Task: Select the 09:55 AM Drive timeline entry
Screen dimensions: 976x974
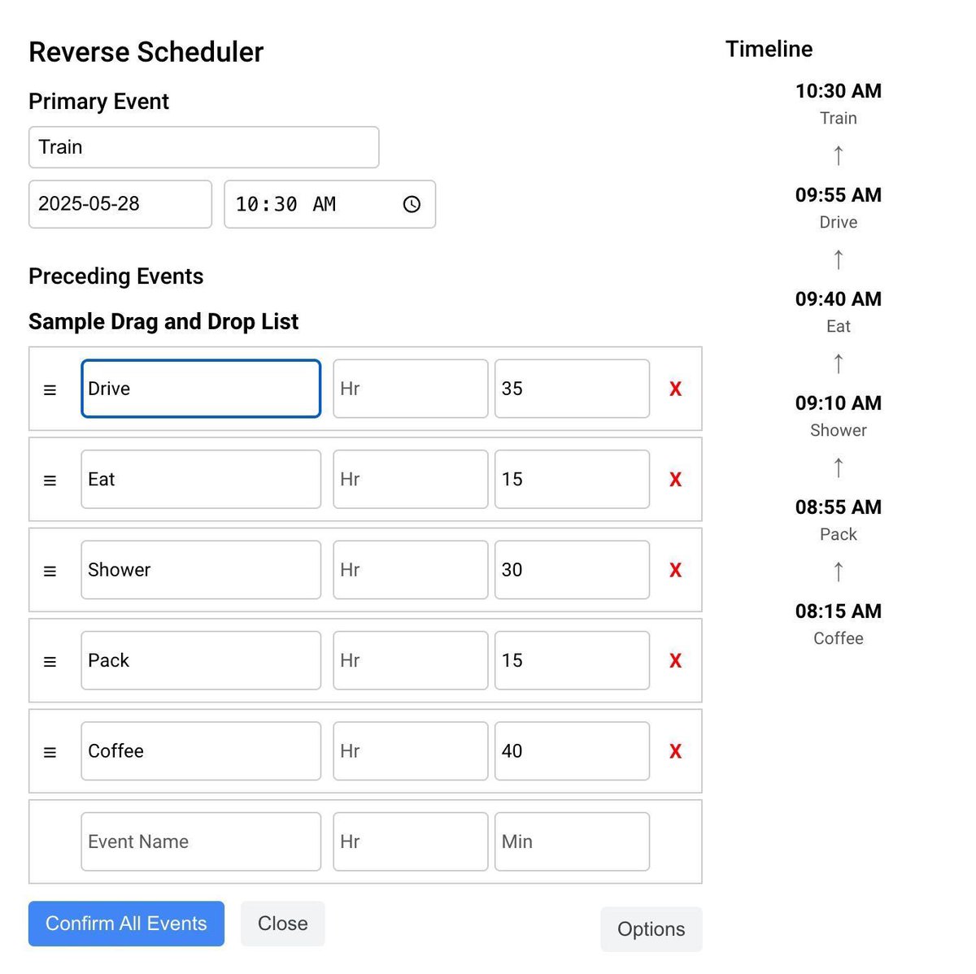Action: click(x=839, y=207)
